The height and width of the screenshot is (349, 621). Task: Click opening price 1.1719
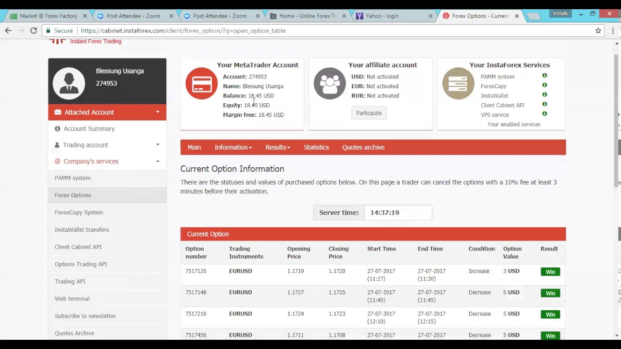[295, 271]
